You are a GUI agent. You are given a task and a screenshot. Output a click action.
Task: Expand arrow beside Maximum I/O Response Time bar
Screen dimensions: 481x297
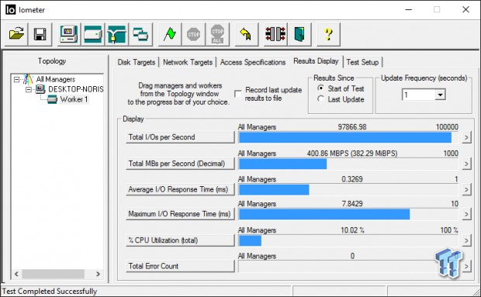click(x=466, y=214)
